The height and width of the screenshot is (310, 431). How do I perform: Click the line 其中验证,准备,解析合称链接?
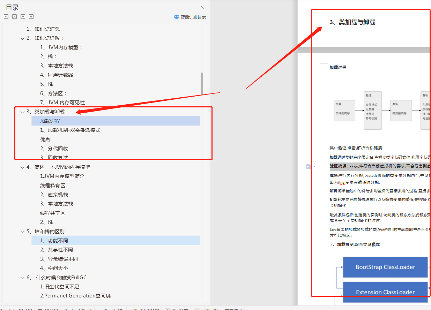pos(356,148)
